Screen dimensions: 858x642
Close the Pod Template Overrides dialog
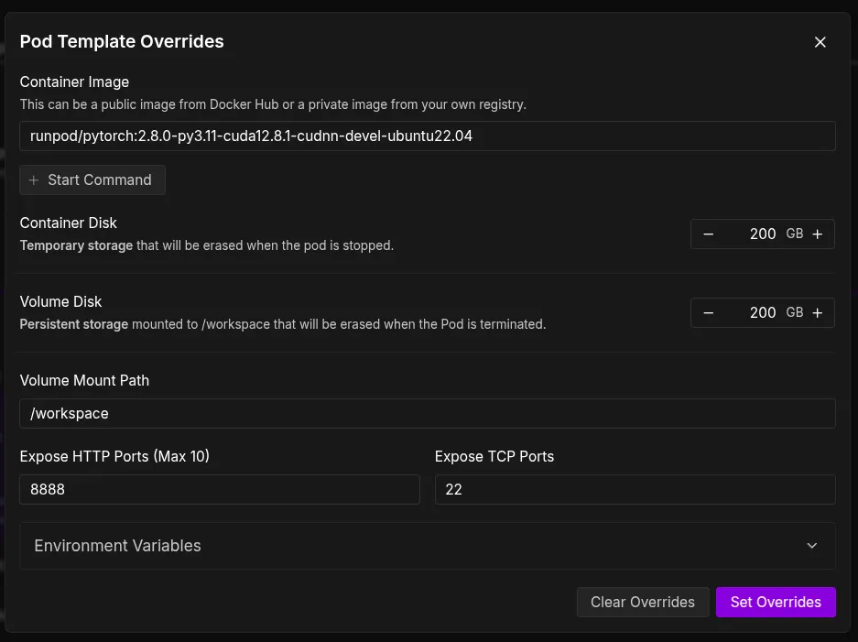820,42
